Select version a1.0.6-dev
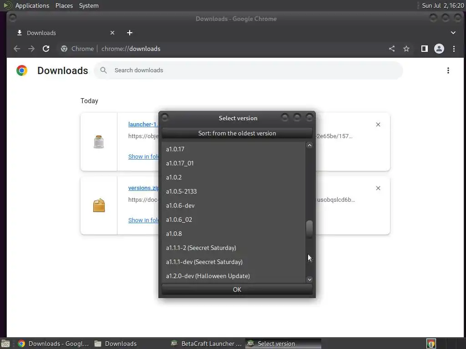 (x=233, y=205)
